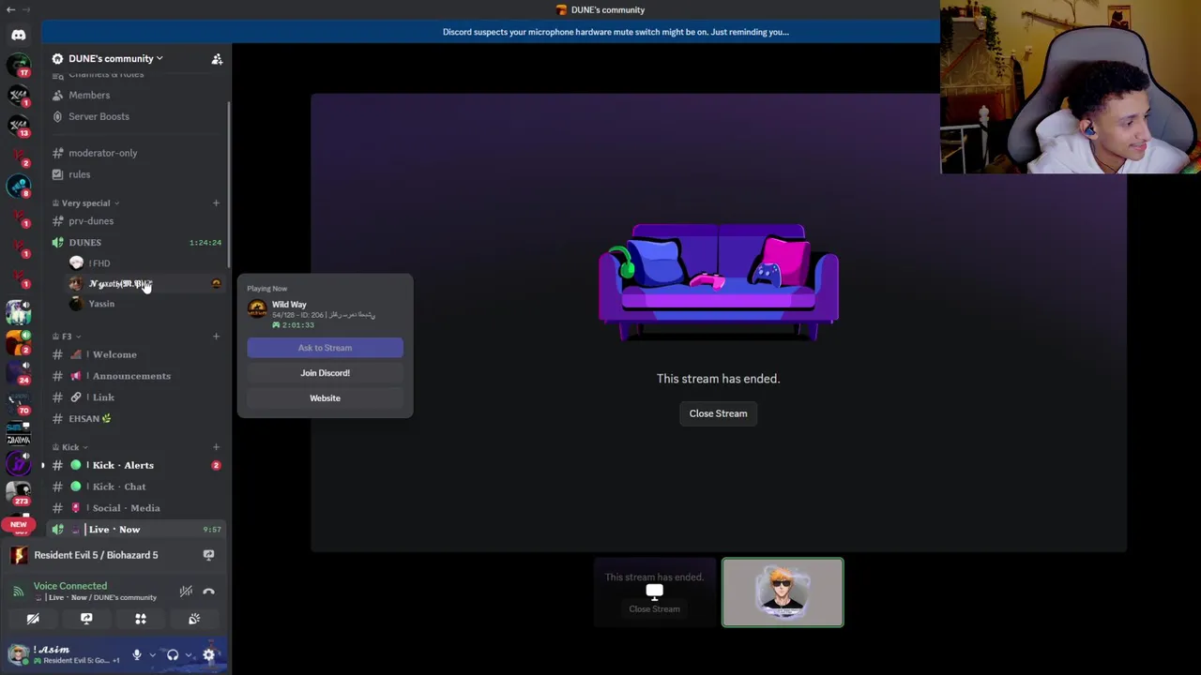Viewport: 1201px width, 675px height.
Task: Click the Wild Way game icon in popup
Action: pos(257,310)
